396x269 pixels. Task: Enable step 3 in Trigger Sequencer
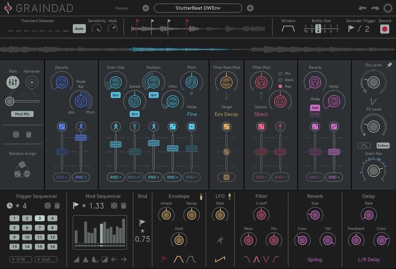click(x=40, y=218)
